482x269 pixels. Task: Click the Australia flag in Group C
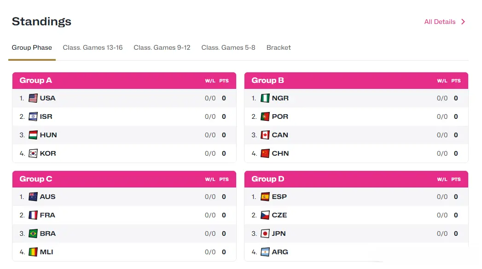pos(33,197)
